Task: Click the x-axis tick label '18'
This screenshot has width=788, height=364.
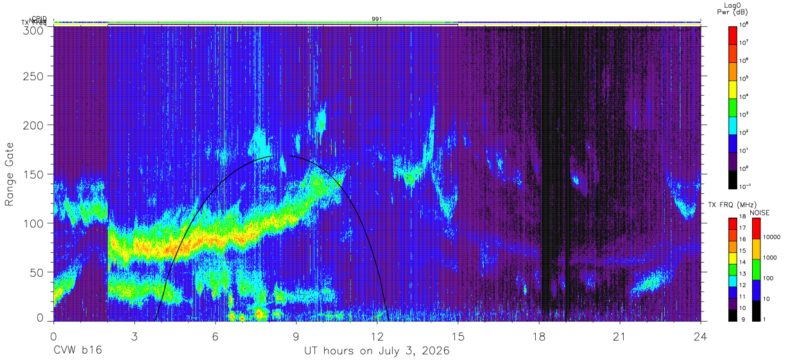Action: [x=539, y=336]
